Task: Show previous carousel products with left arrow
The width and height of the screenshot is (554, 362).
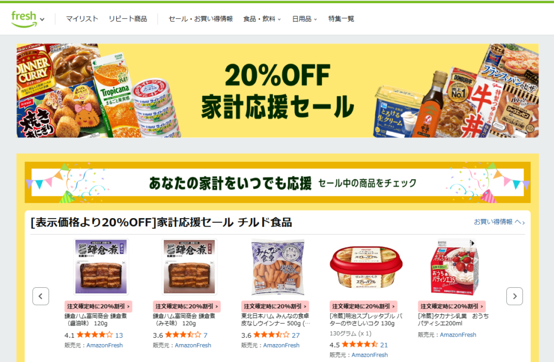Action: coord(41,296)
